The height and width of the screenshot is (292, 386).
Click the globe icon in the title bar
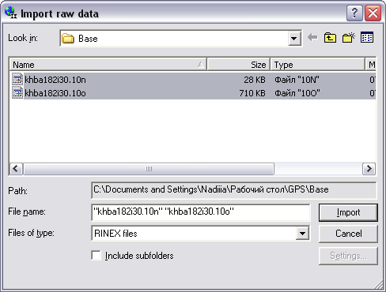[10, 13]
